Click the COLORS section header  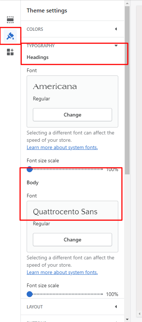point(72,29)
